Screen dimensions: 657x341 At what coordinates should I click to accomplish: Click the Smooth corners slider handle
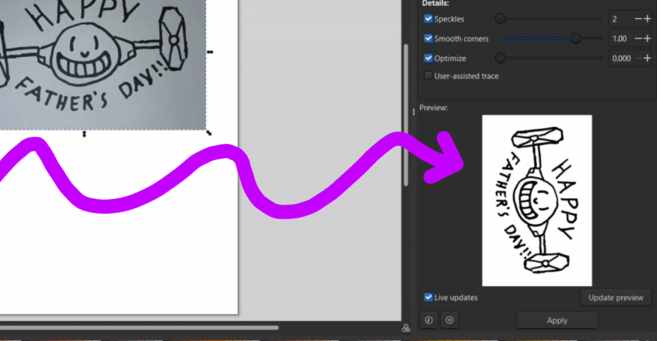(x=576, y=39)
